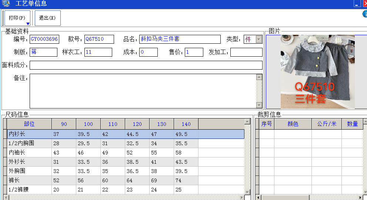Click the 退出(X) exit button

[x=47, y=18]
